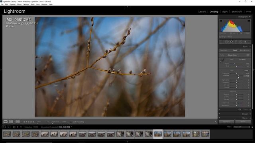Select the highlighted IMG_0681 filmstrip thumbnail
This screenshot has width=255, height=143.
point(158,134)
